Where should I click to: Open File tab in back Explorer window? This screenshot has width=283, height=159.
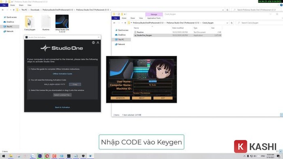4,5
